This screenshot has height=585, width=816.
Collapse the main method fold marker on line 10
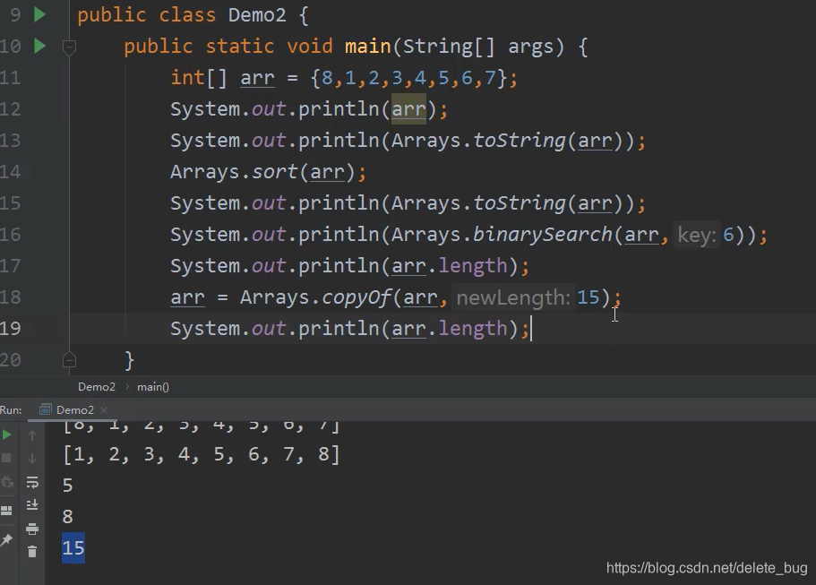point(69,47)
